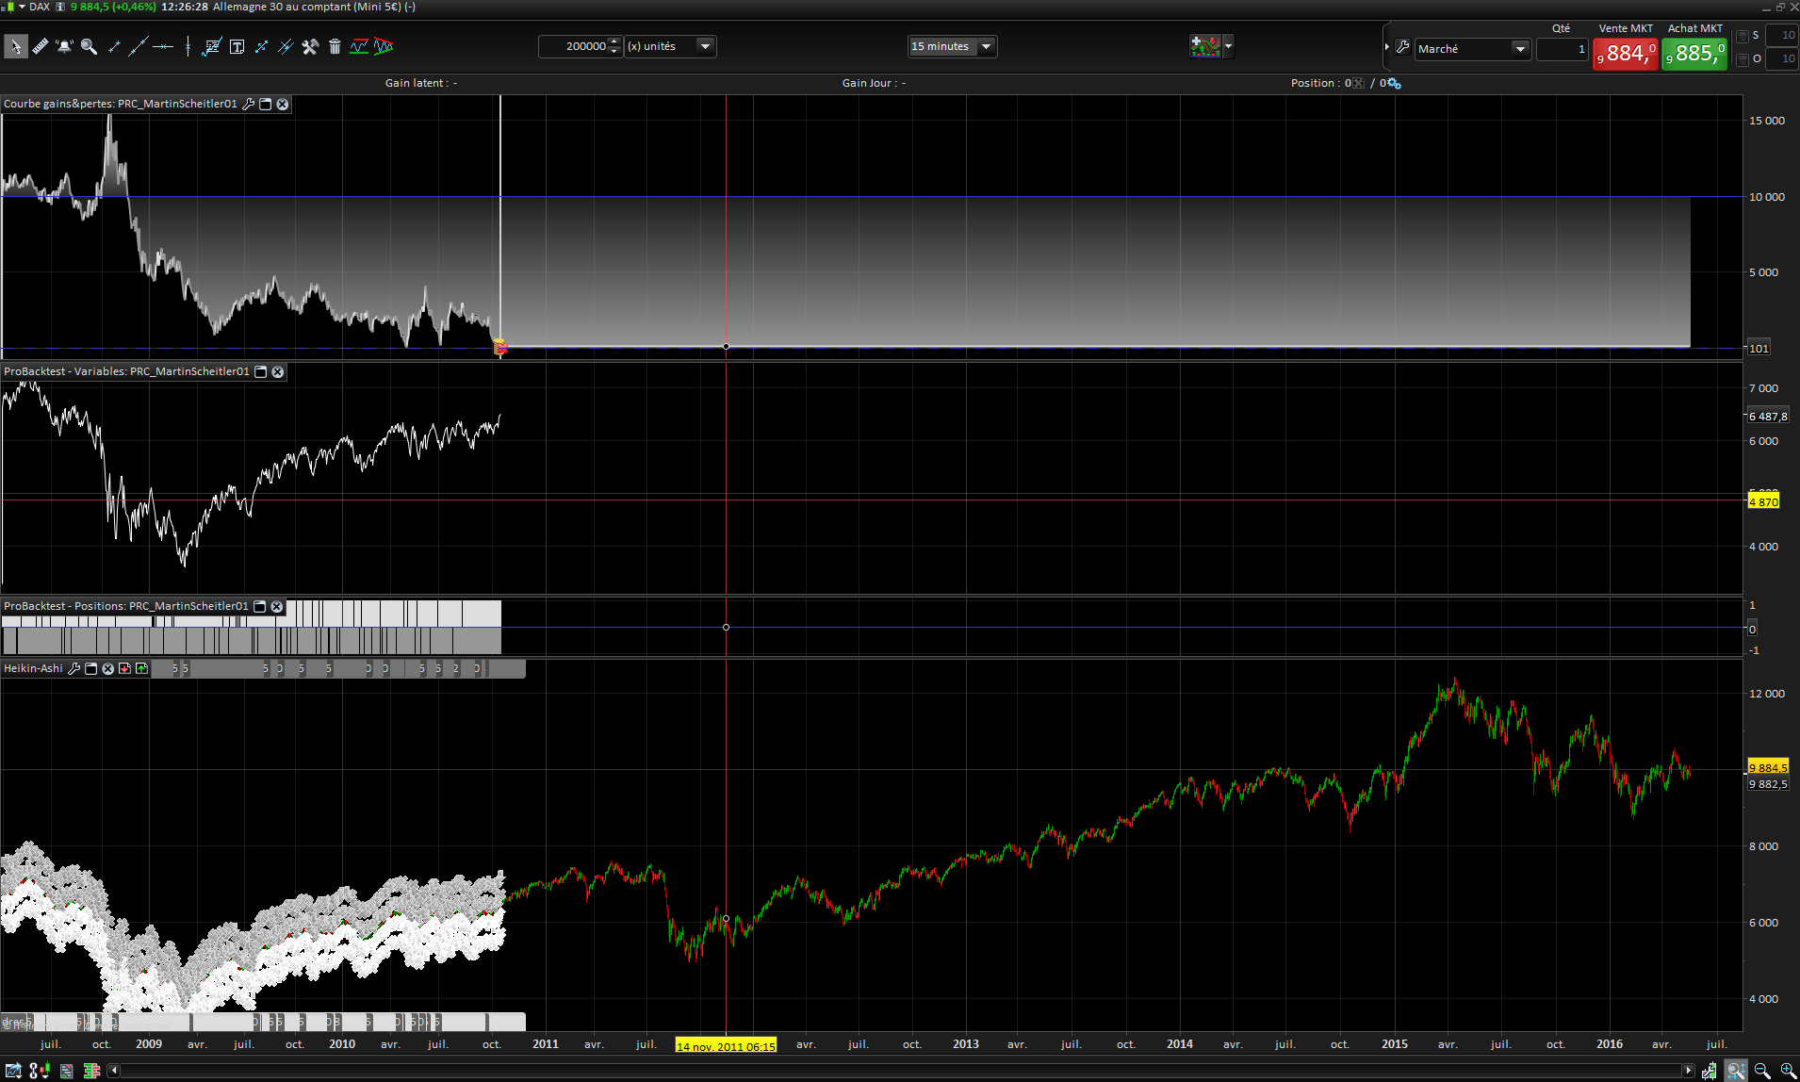Click the percent scale icon in bottom bar
This screenshot has height=1082, width=1800.
(x=40, y=1070)
